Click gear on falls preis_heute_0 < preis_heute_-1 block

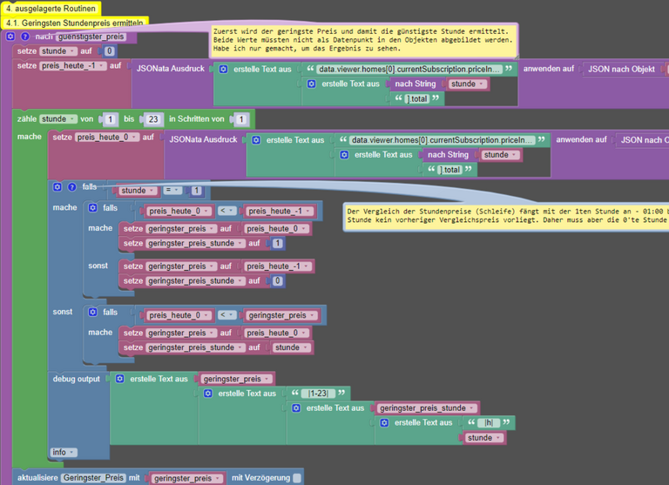point(93,208)
